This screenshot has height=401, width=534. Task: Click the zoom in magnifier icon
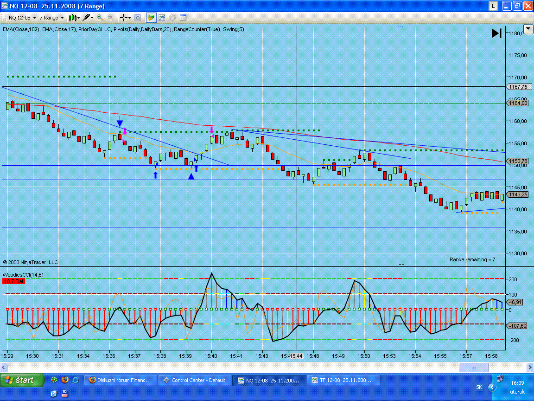100,18
